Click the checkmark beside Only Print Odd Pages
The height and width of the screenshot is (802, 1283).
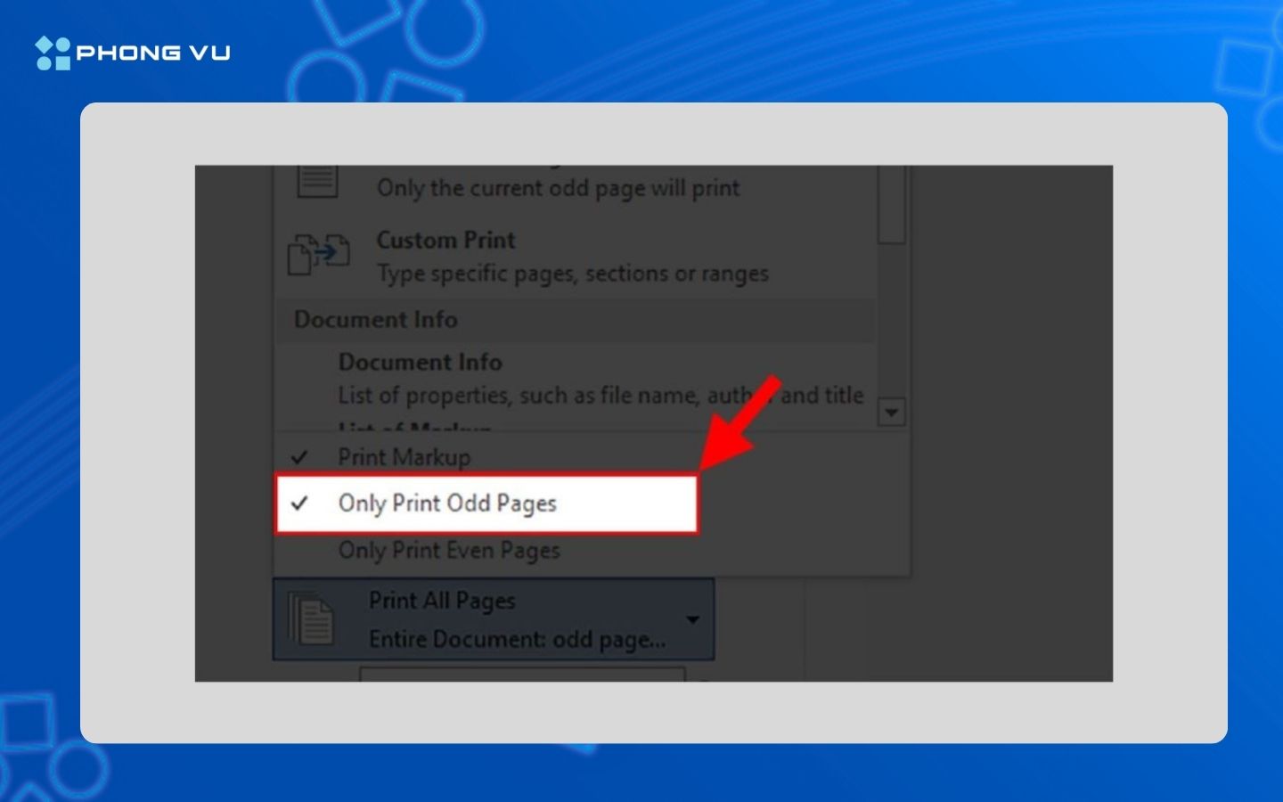point(300,503)
